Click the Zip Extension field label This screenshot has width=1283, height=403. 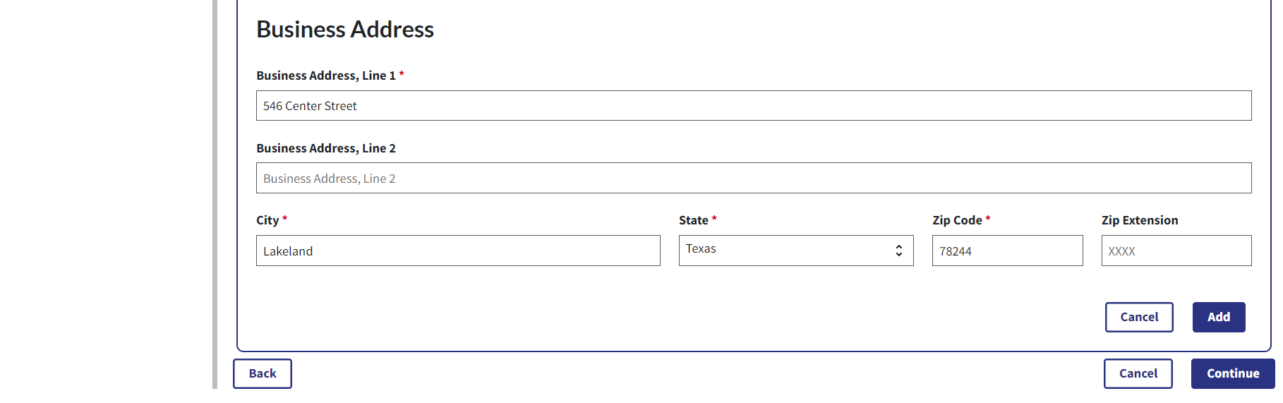pyautogui.click(x=1139, y=220)
